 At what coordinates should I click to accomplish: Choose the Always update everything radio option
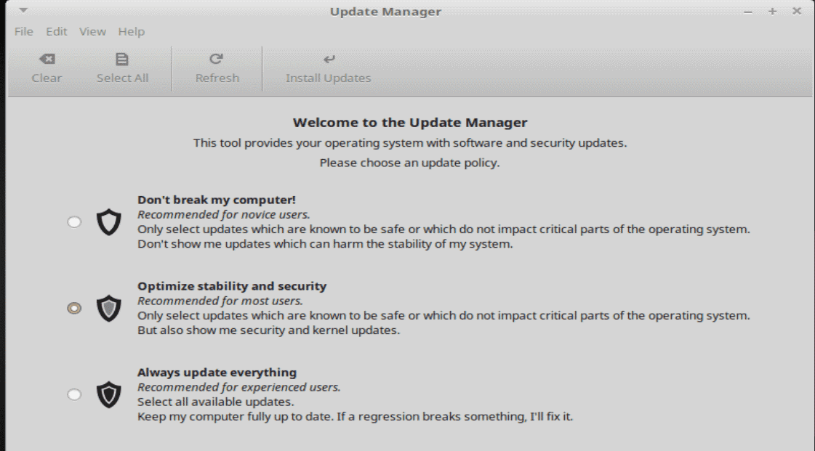pos(74,394)
